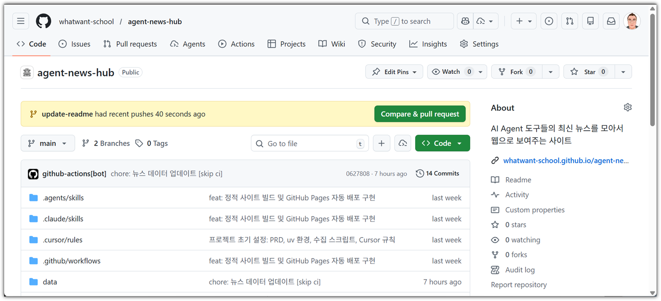661x301 pixels.
Task: Open the data folder
Action: [50, 282]
